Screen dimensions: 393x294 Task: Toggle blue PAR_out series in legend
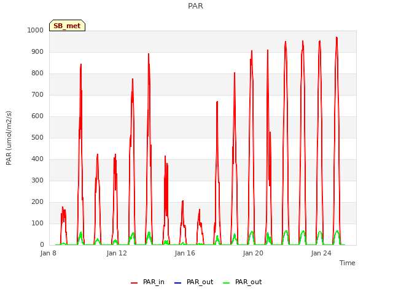pos(193,282)
